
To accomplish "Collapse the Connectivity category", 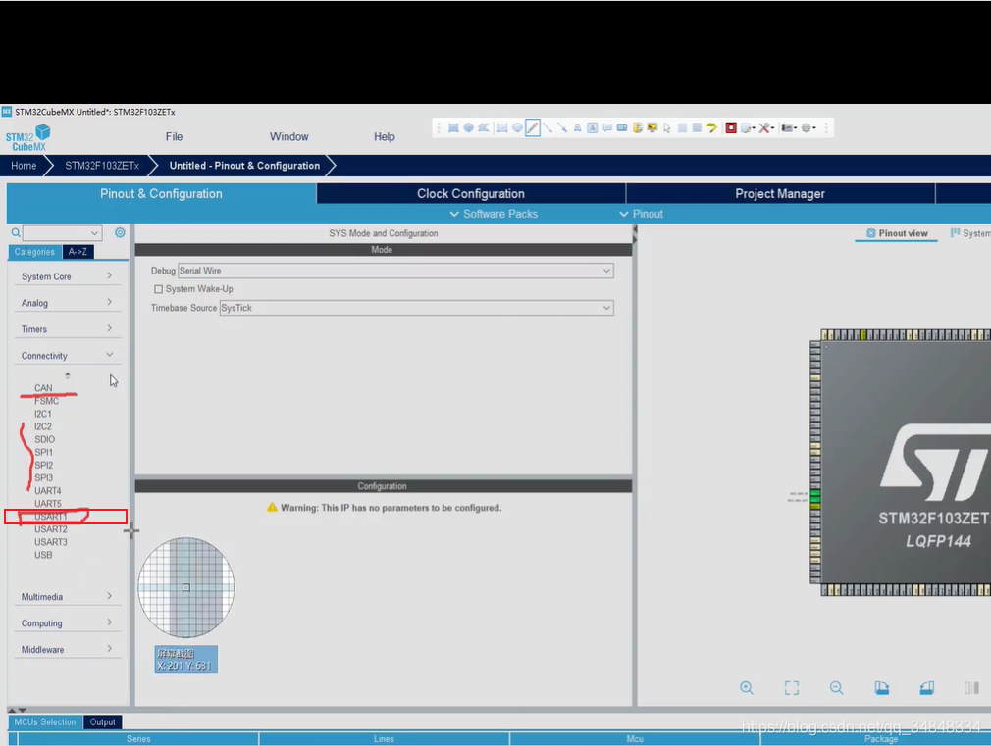I will click(x=67, y=356).
